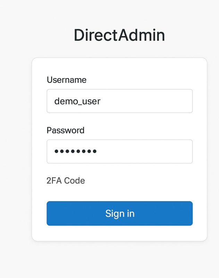Click grey page background below login card

click(x=119, y=261)
